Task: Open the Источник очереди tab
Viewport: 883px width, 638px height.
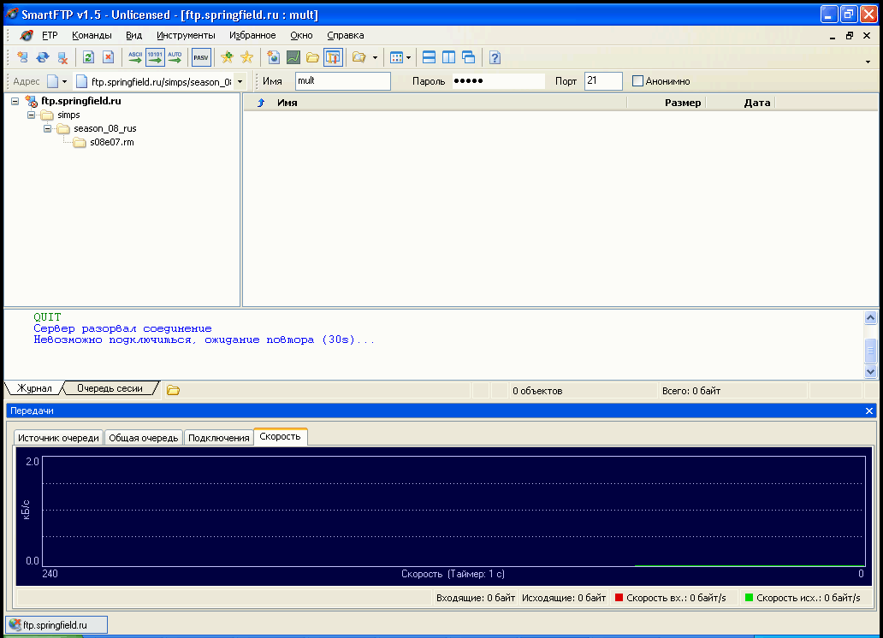Action: 58,438
